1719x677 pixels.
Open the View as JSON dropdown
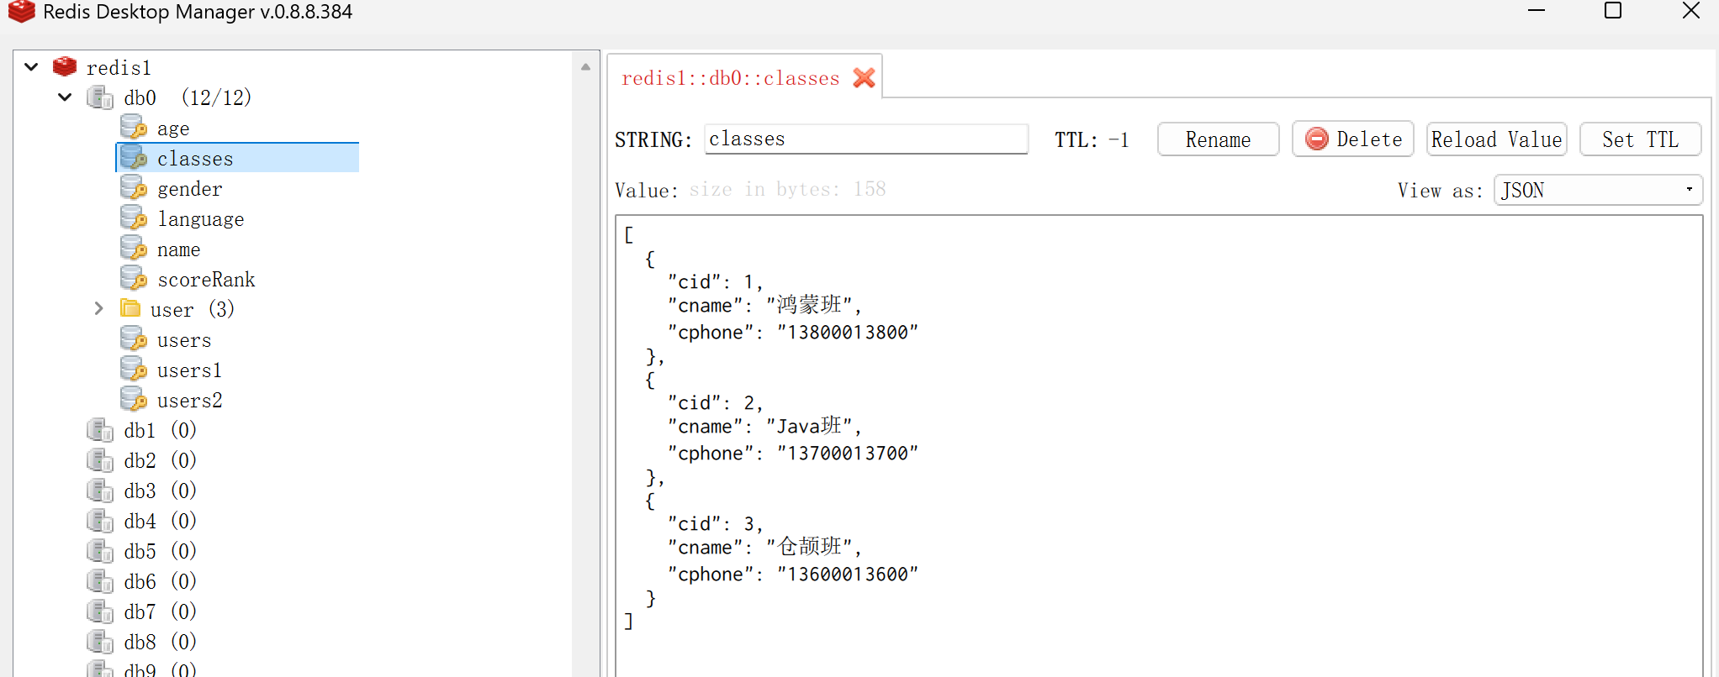pyautogui.click(x=1598, y=190)
